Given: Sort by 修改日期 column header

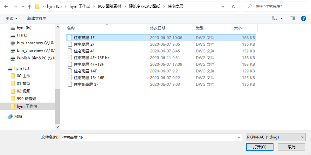Looking at the screenshot, I should pos(171,28).
